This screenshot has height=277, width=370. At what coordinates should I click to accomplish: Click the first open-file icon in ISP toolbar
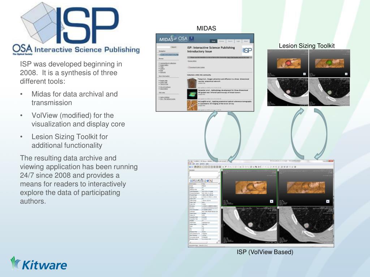tap(190, 167)
